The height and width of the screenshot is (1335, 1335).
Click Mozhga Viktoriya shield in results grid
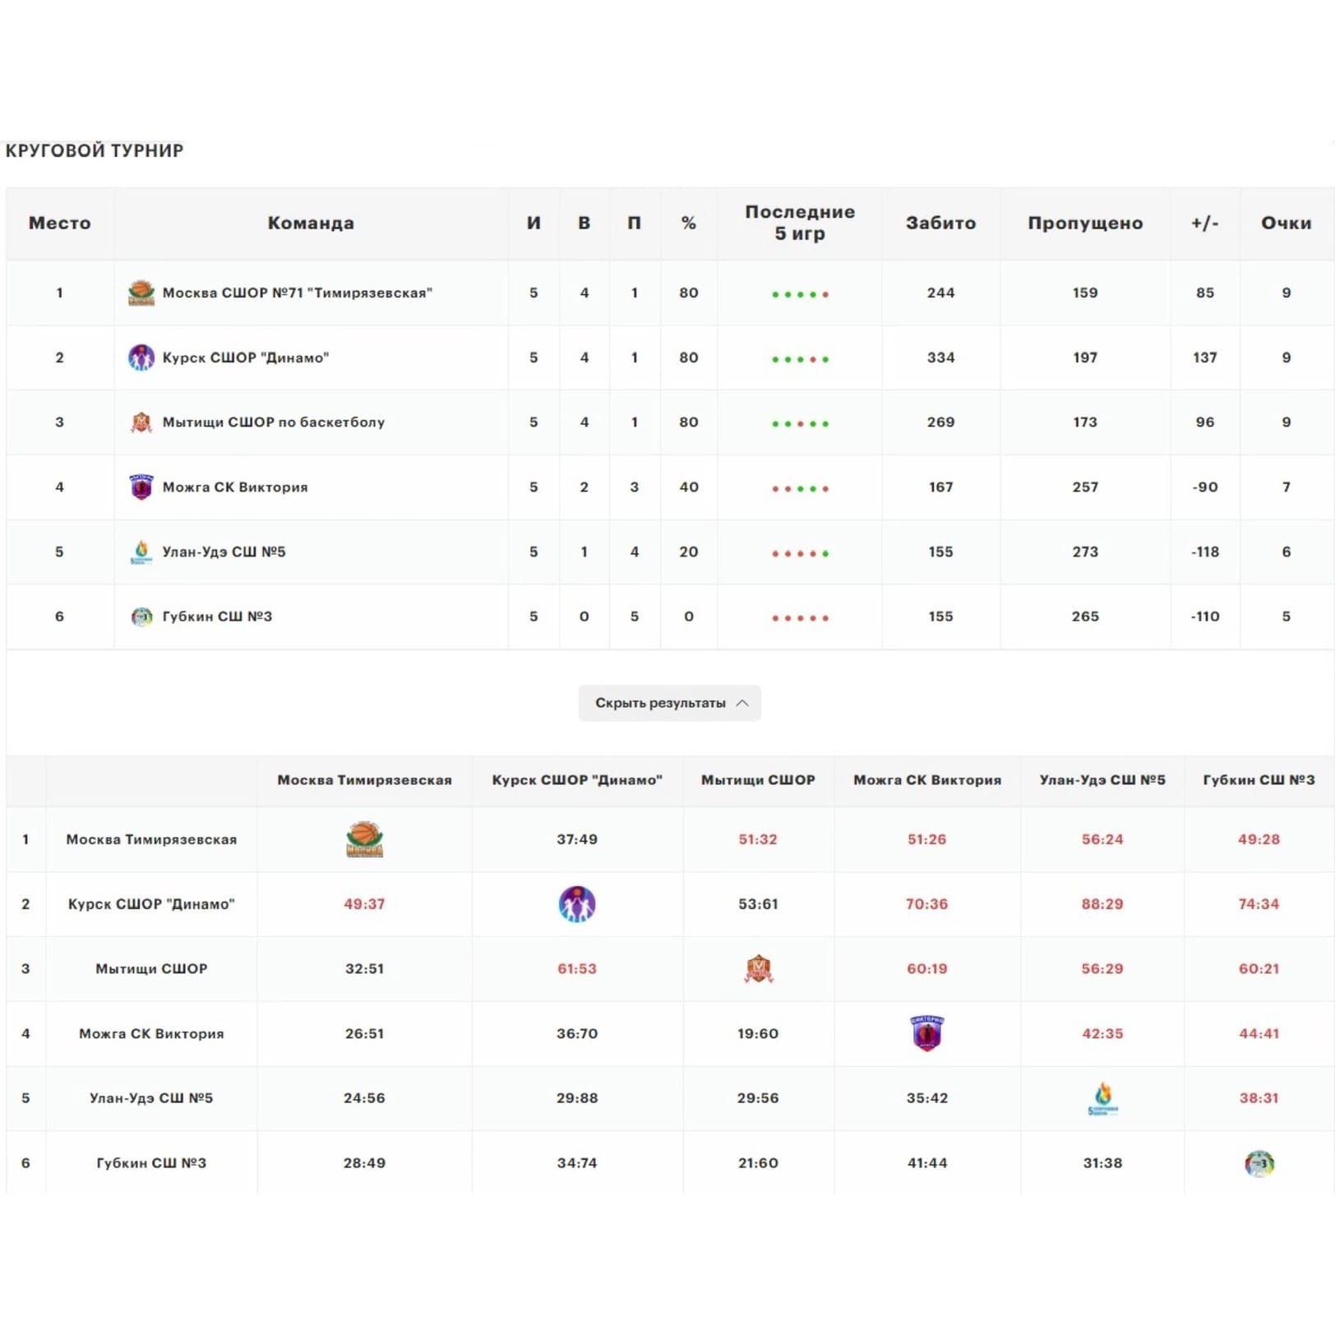coord(927,1033)
